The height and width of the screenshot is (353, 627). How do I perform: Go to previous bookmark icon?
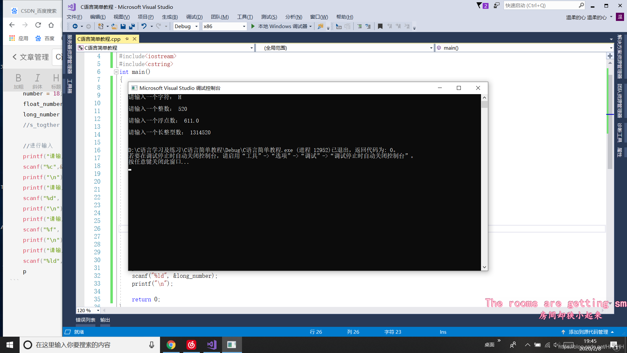pyautogui.click(x=390, y=26)
